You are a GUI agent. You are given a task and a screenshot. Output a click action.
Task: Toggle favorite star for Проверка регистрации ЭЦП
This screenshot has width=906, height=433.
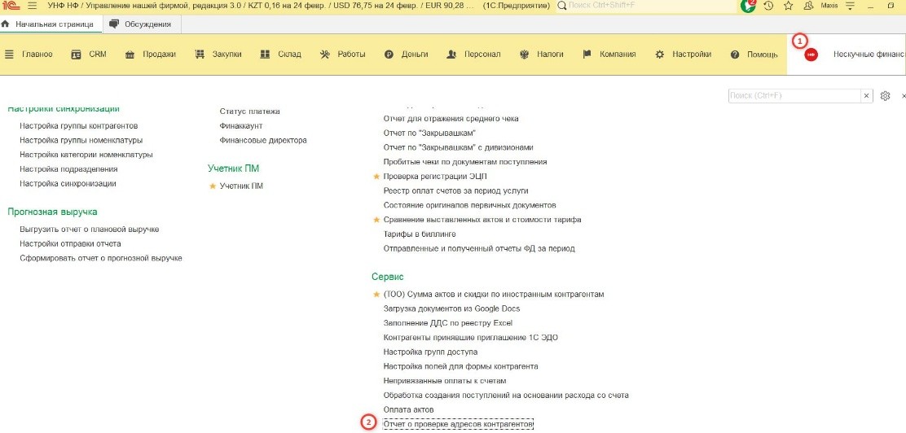click(x=376, y=177)
